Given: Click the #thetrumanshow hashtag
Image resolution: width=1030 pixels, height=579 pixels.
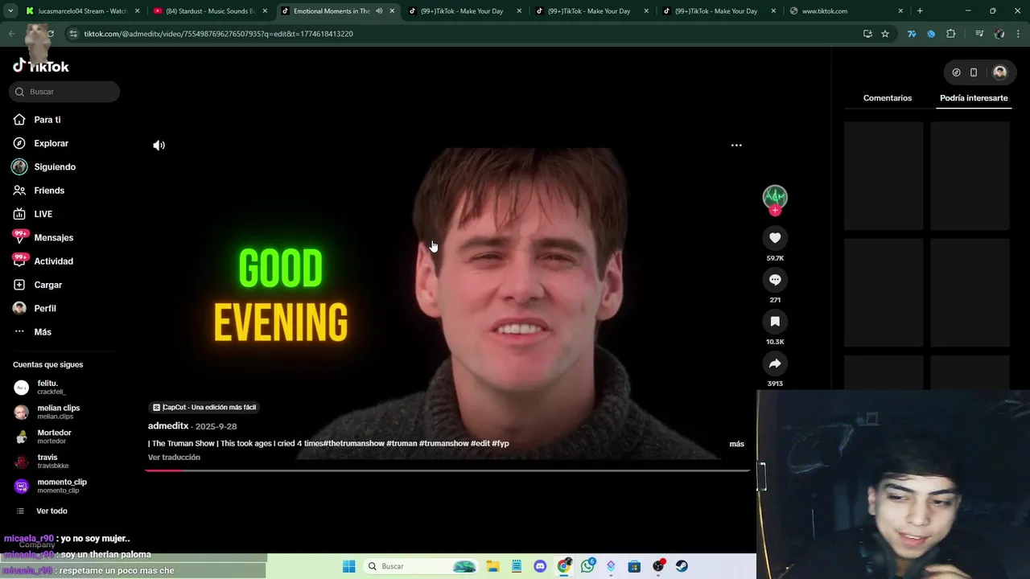Looking at the screenshot, I should pyautogui.click(x=354, y=444).
